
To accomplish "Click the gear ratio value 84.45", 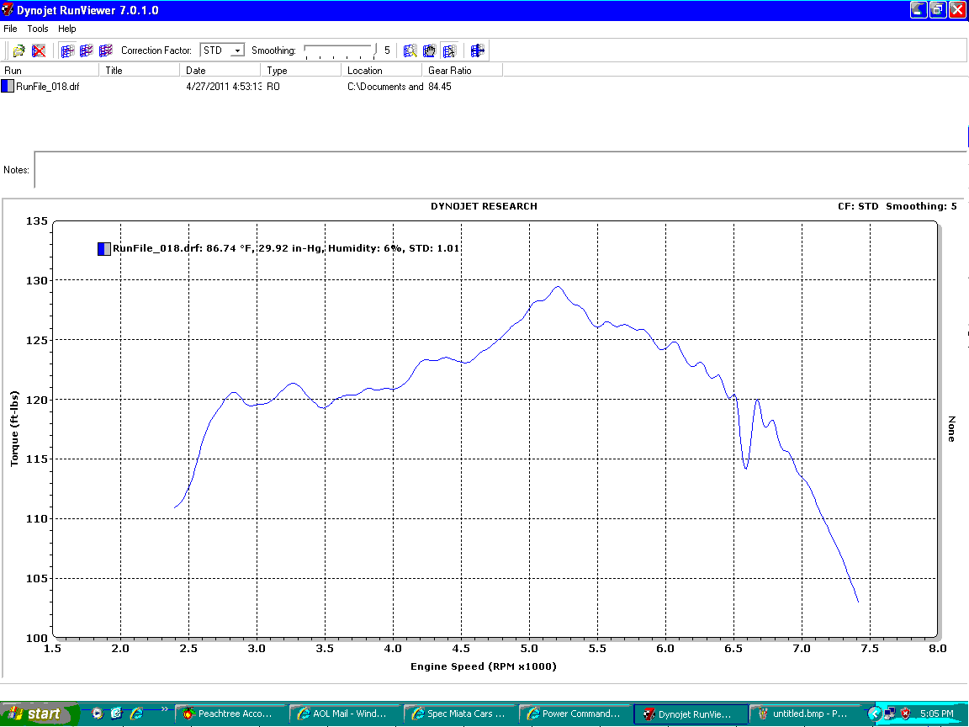I will click(x=439, y=87).
